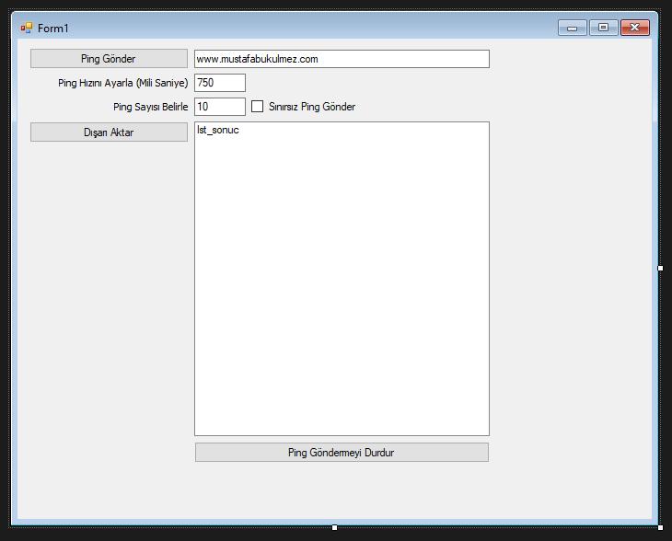Image resolution: width=672 pixels, height=541 pixels.
Task: Focus the ping speed field showing 750
Action: point(220,83)
